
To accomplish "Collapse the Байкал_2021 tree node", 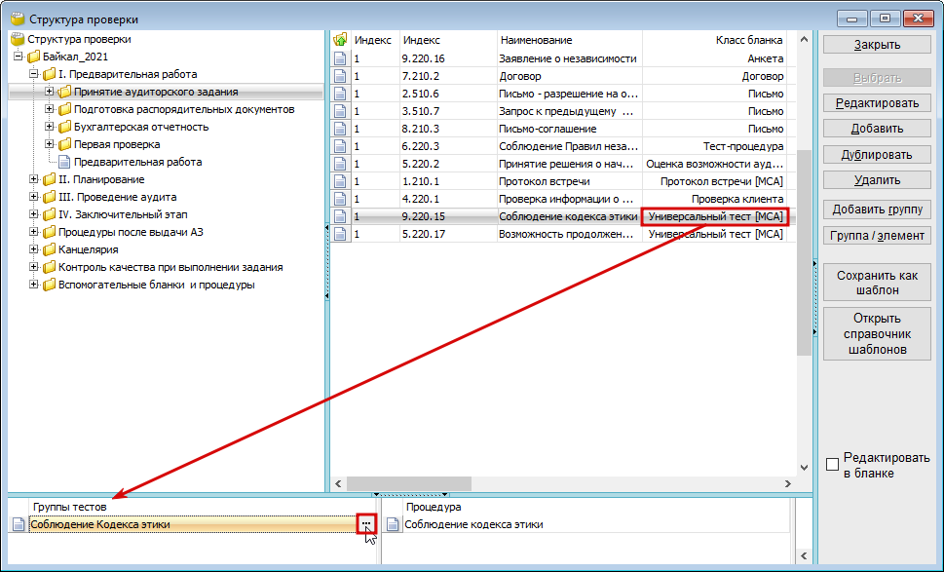I will [x=19, y=57].
